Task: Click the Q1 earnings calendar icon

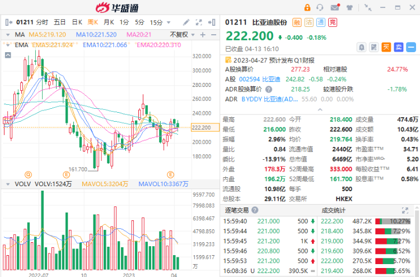Action: click(228, 60)
